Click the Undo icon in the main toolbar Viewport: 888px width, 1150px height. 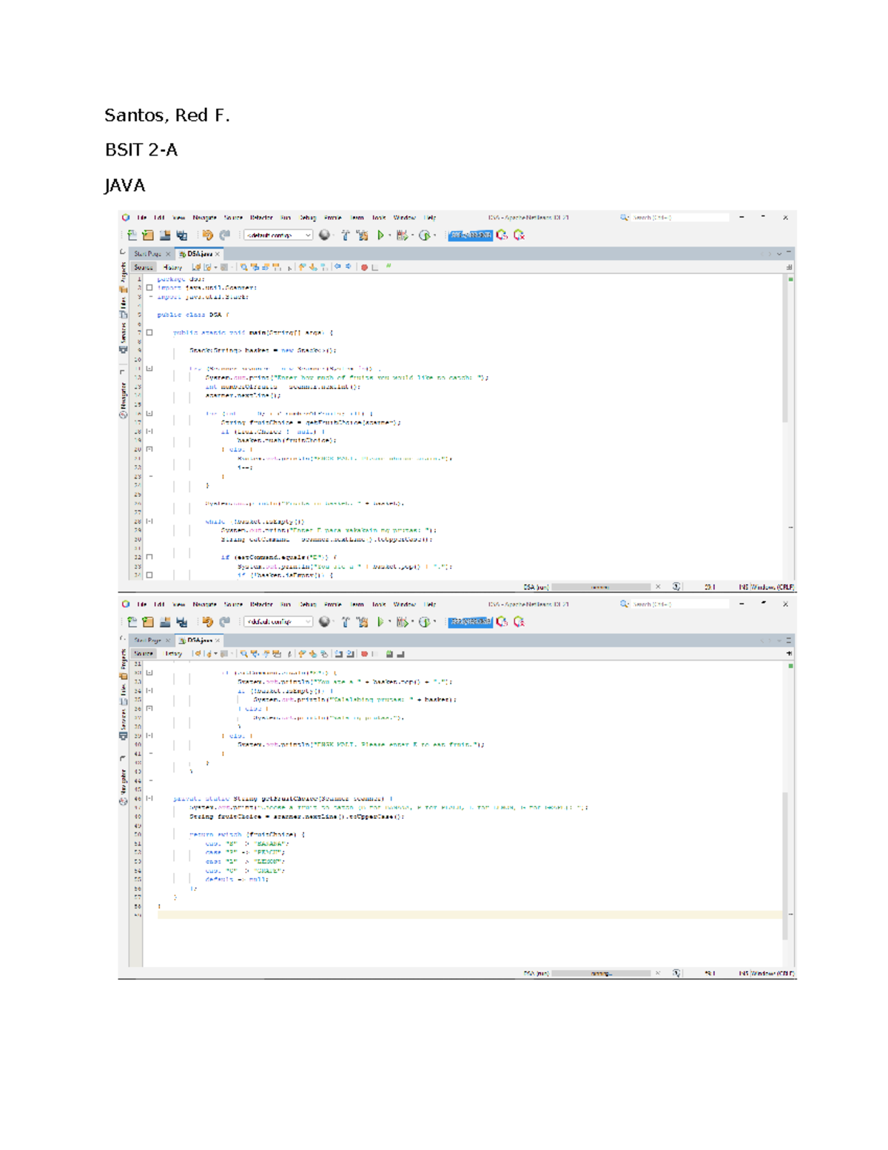click(x=207, y=235)
